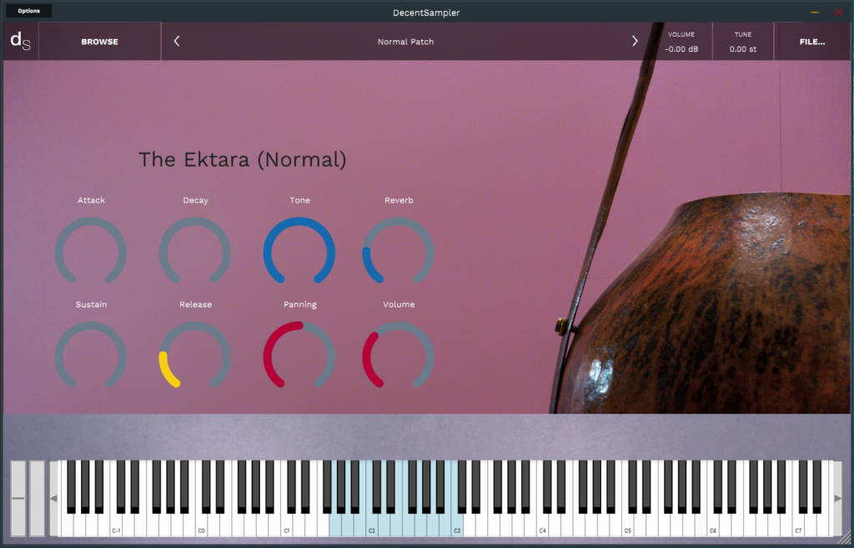
Task: Click the Normal Patch preset name
Action: (x=406, y=42)
